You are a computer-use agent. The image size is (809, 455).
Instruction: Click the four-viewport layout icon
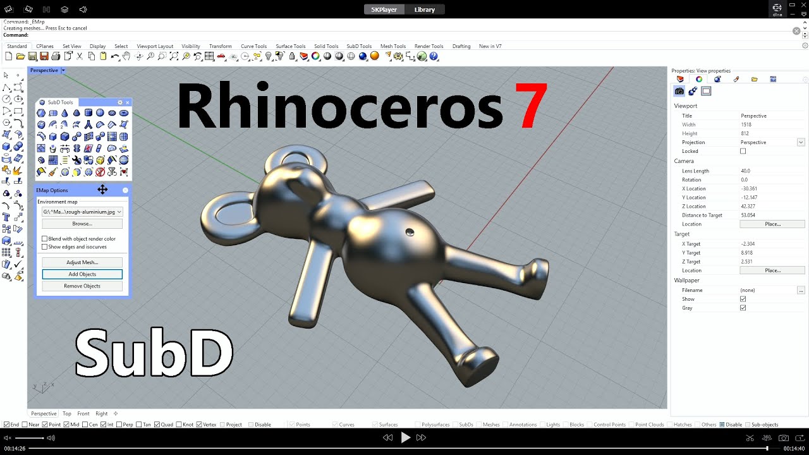coord(208,56)
